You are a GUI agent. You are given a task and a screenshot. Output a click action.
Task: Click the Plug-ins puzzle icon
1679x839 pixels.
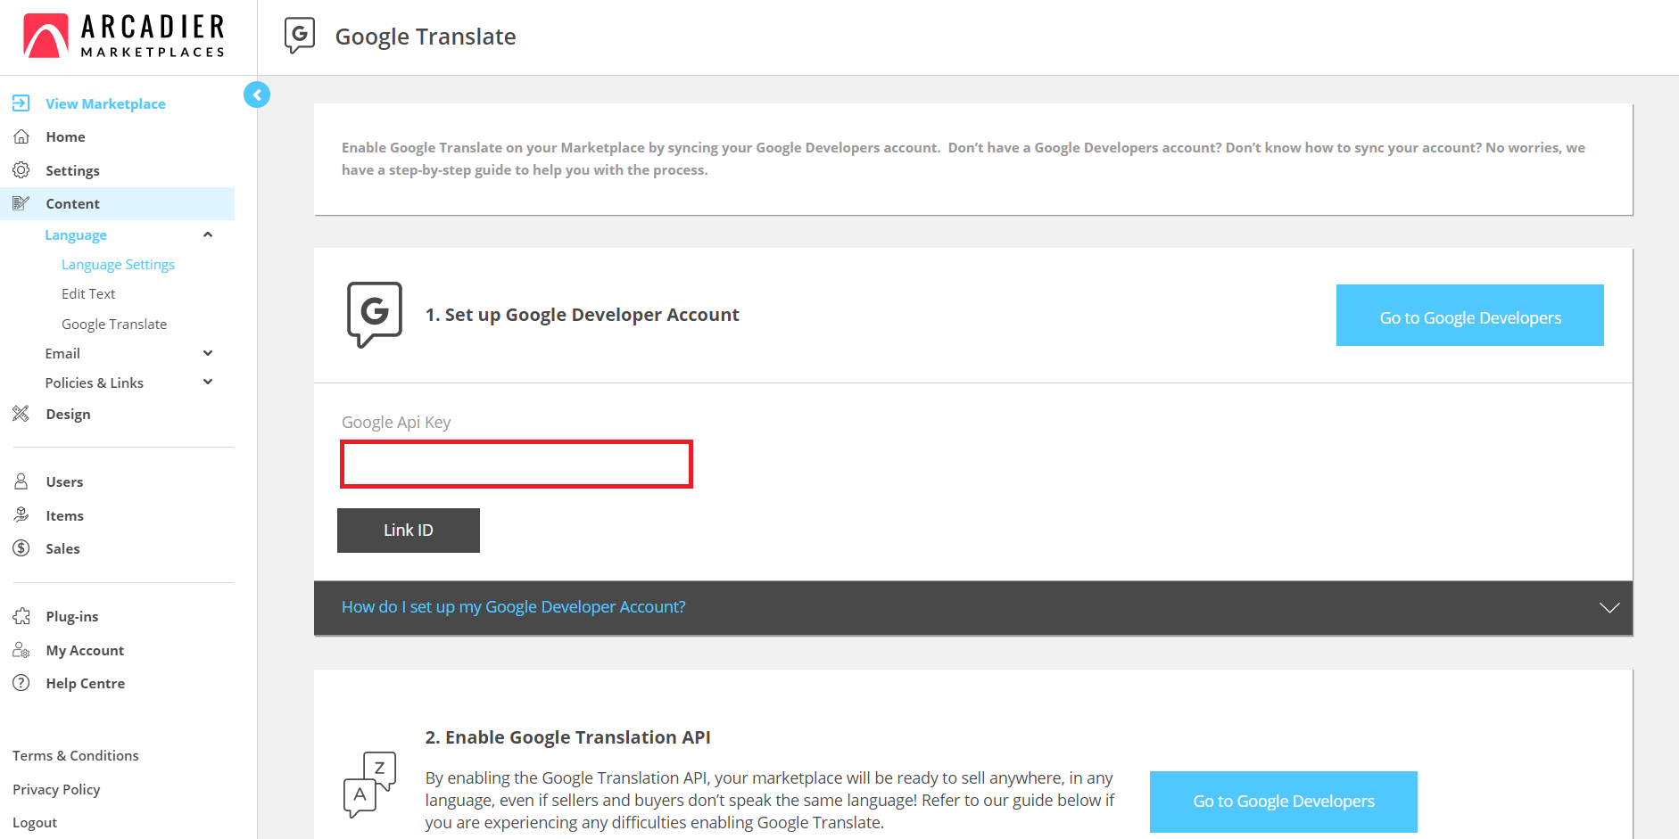(x=21, y=616)
